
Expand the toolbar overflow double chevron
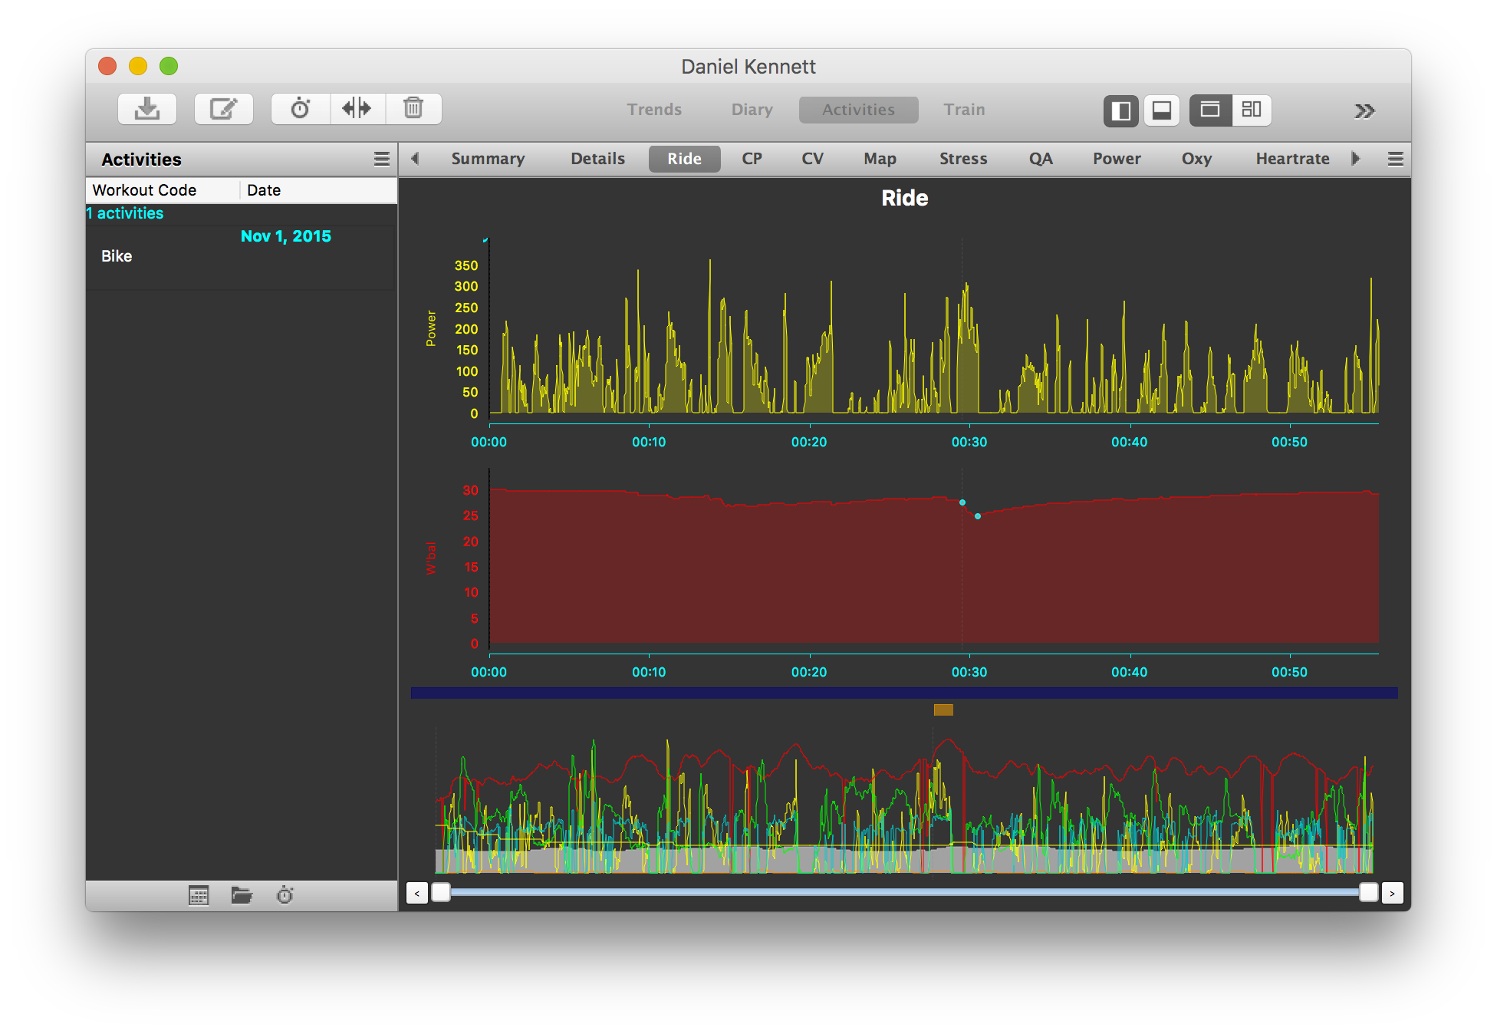coord(1364,111)
